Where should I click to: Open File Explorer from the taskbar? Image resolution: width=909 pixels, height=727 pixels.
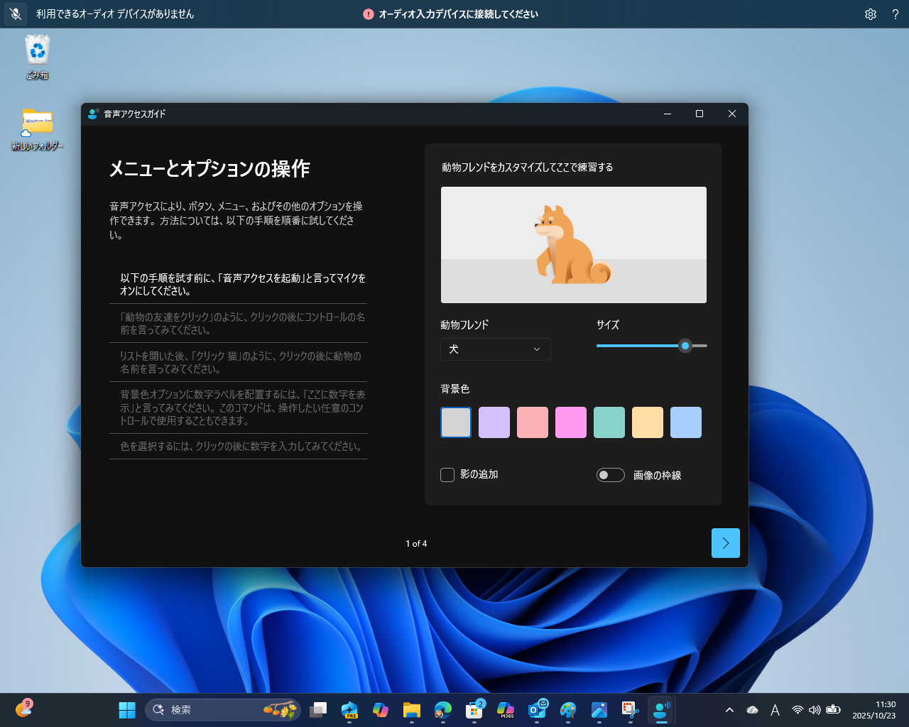coord(412,709)
